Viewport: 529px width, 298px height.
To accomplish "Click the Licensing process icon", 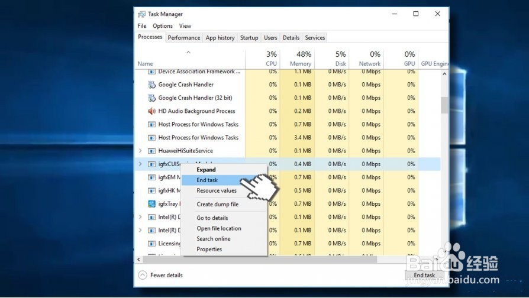I will click(152, 244).
